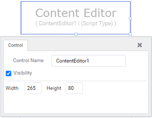Click the empty area below Width field
Viewport: 152px width, 118px height.
76,104
